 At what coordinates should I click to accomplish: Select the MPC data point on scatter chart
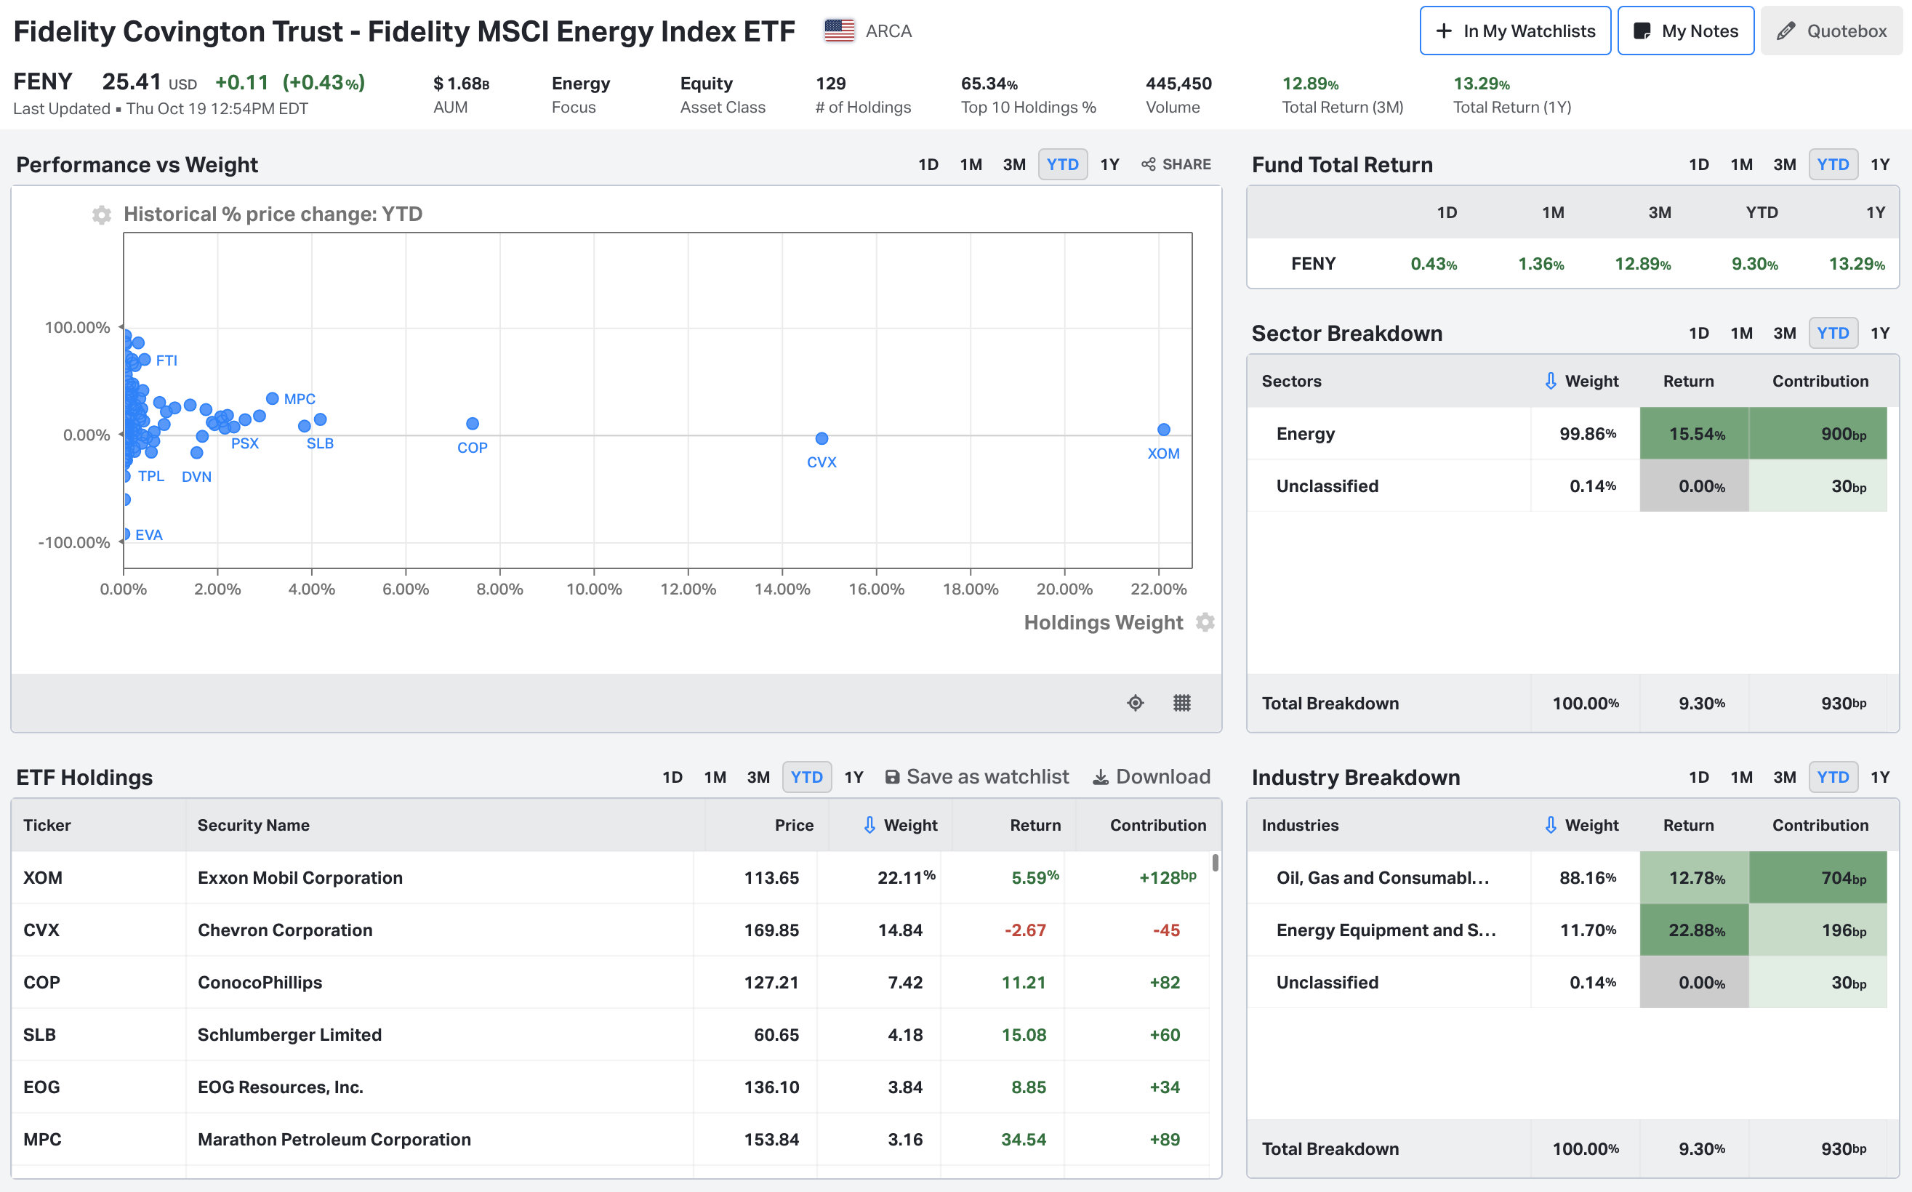(x=272, y=399)
